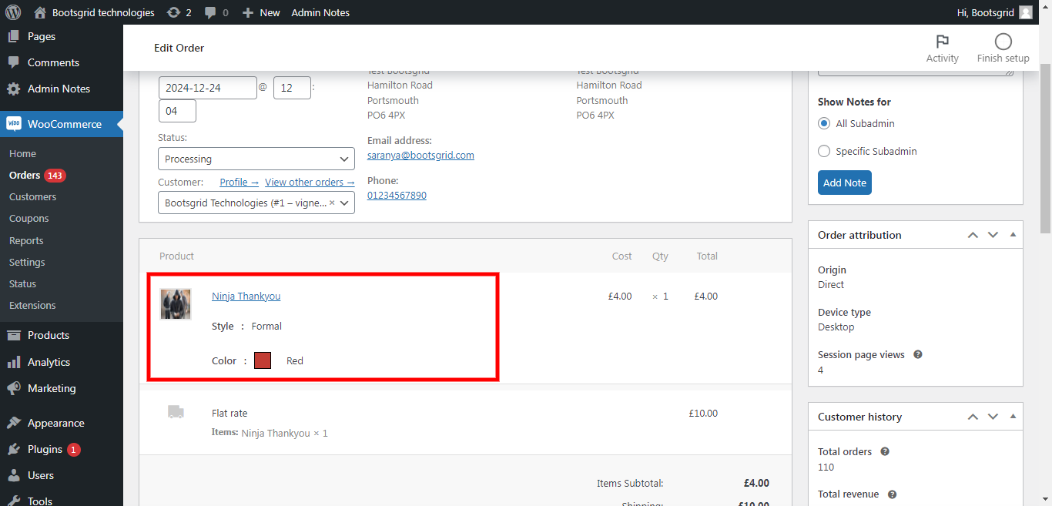Click the order minute field showing 04
This screenshot has width=1052, height=506.
pyautogui.click(x=177, y=111)
